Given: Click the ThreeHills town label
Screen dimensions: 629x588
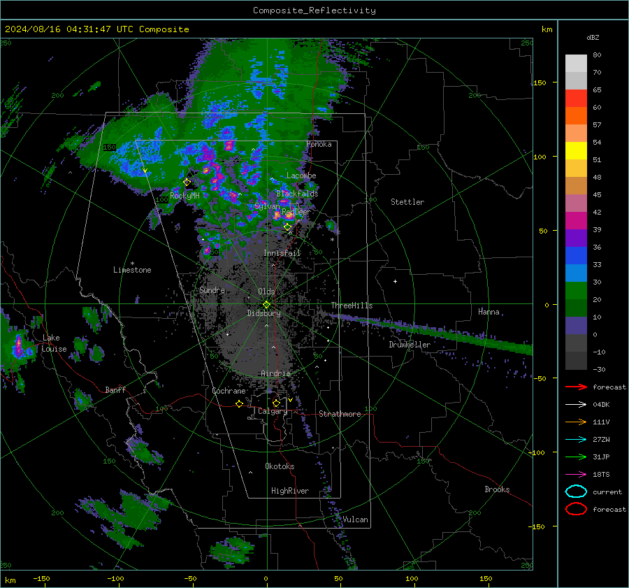Looking at the screenshot, I should (352, 306).
